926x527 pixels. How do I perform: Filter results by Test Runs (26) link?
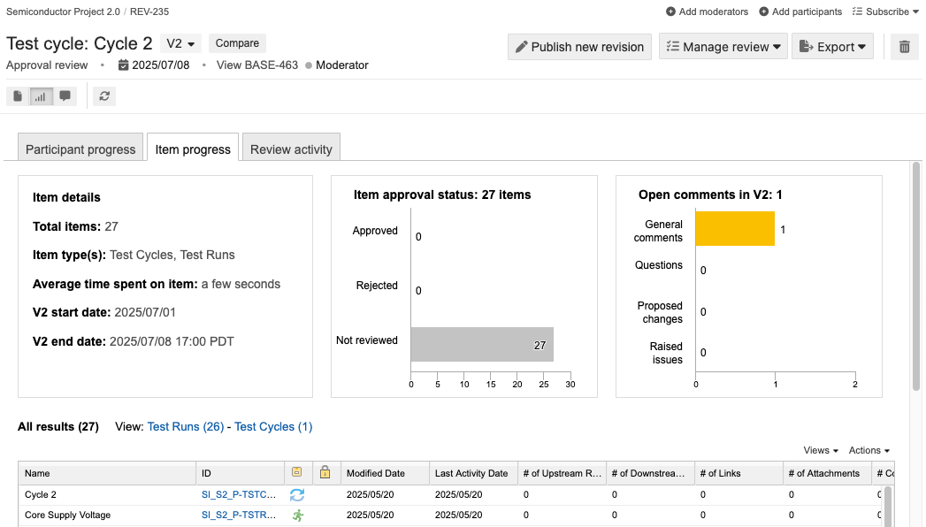[x=185, y=427]
